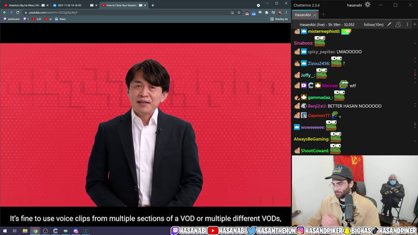Screen dimensions: 418x235
Task: Click the pepe emote in Sinabonz's message
Action: [x=320, y=41]
